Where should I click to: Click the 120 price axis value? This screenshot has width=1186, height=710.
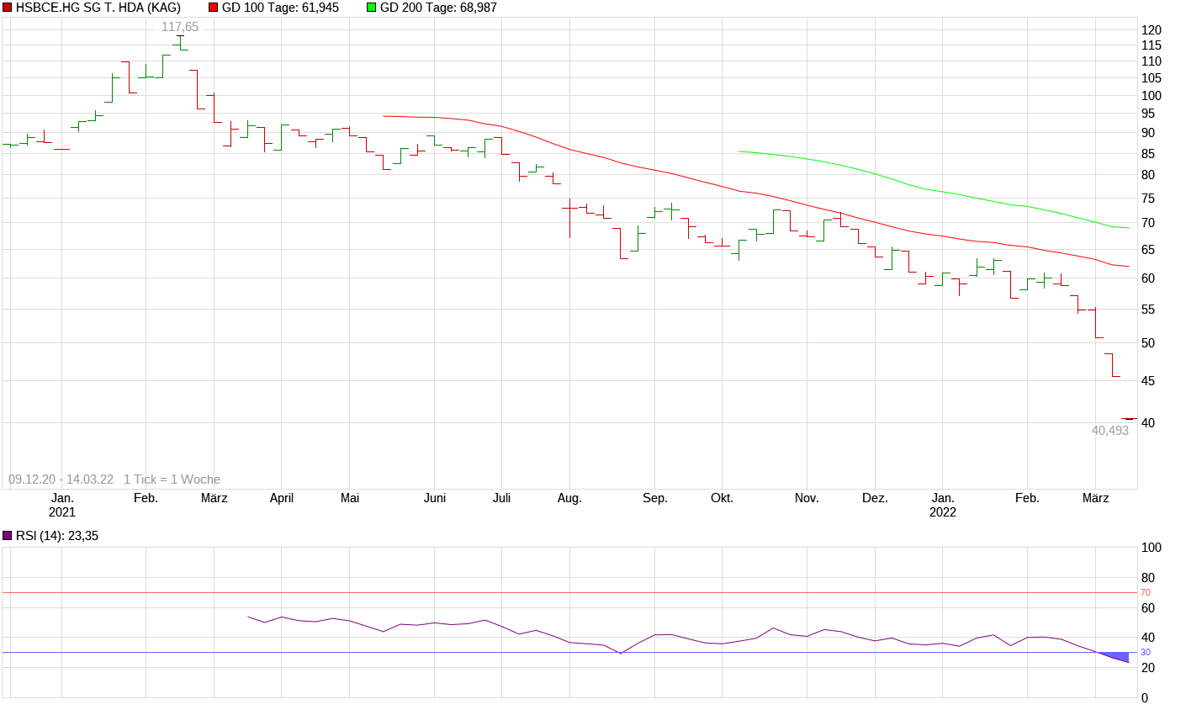click(1152, 30)
